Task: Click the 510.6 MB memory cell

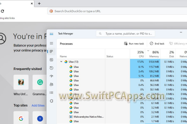Action: pos(153,62)
